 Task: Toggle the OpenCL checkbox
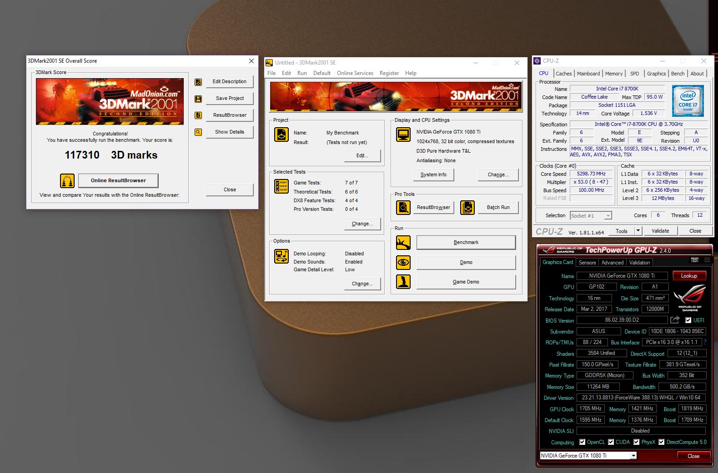[582, 442]
